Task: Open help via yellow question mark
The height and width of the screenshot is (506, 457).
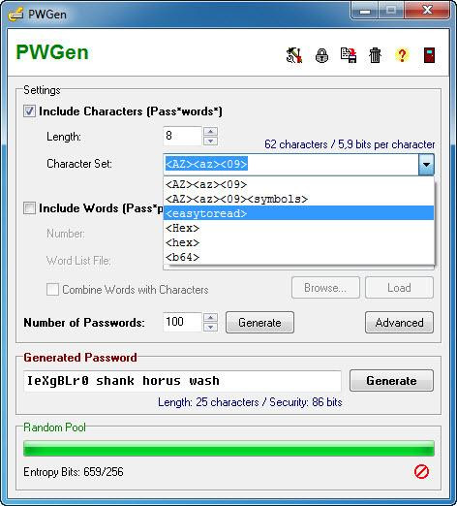Action: click(x=402, y=55)
